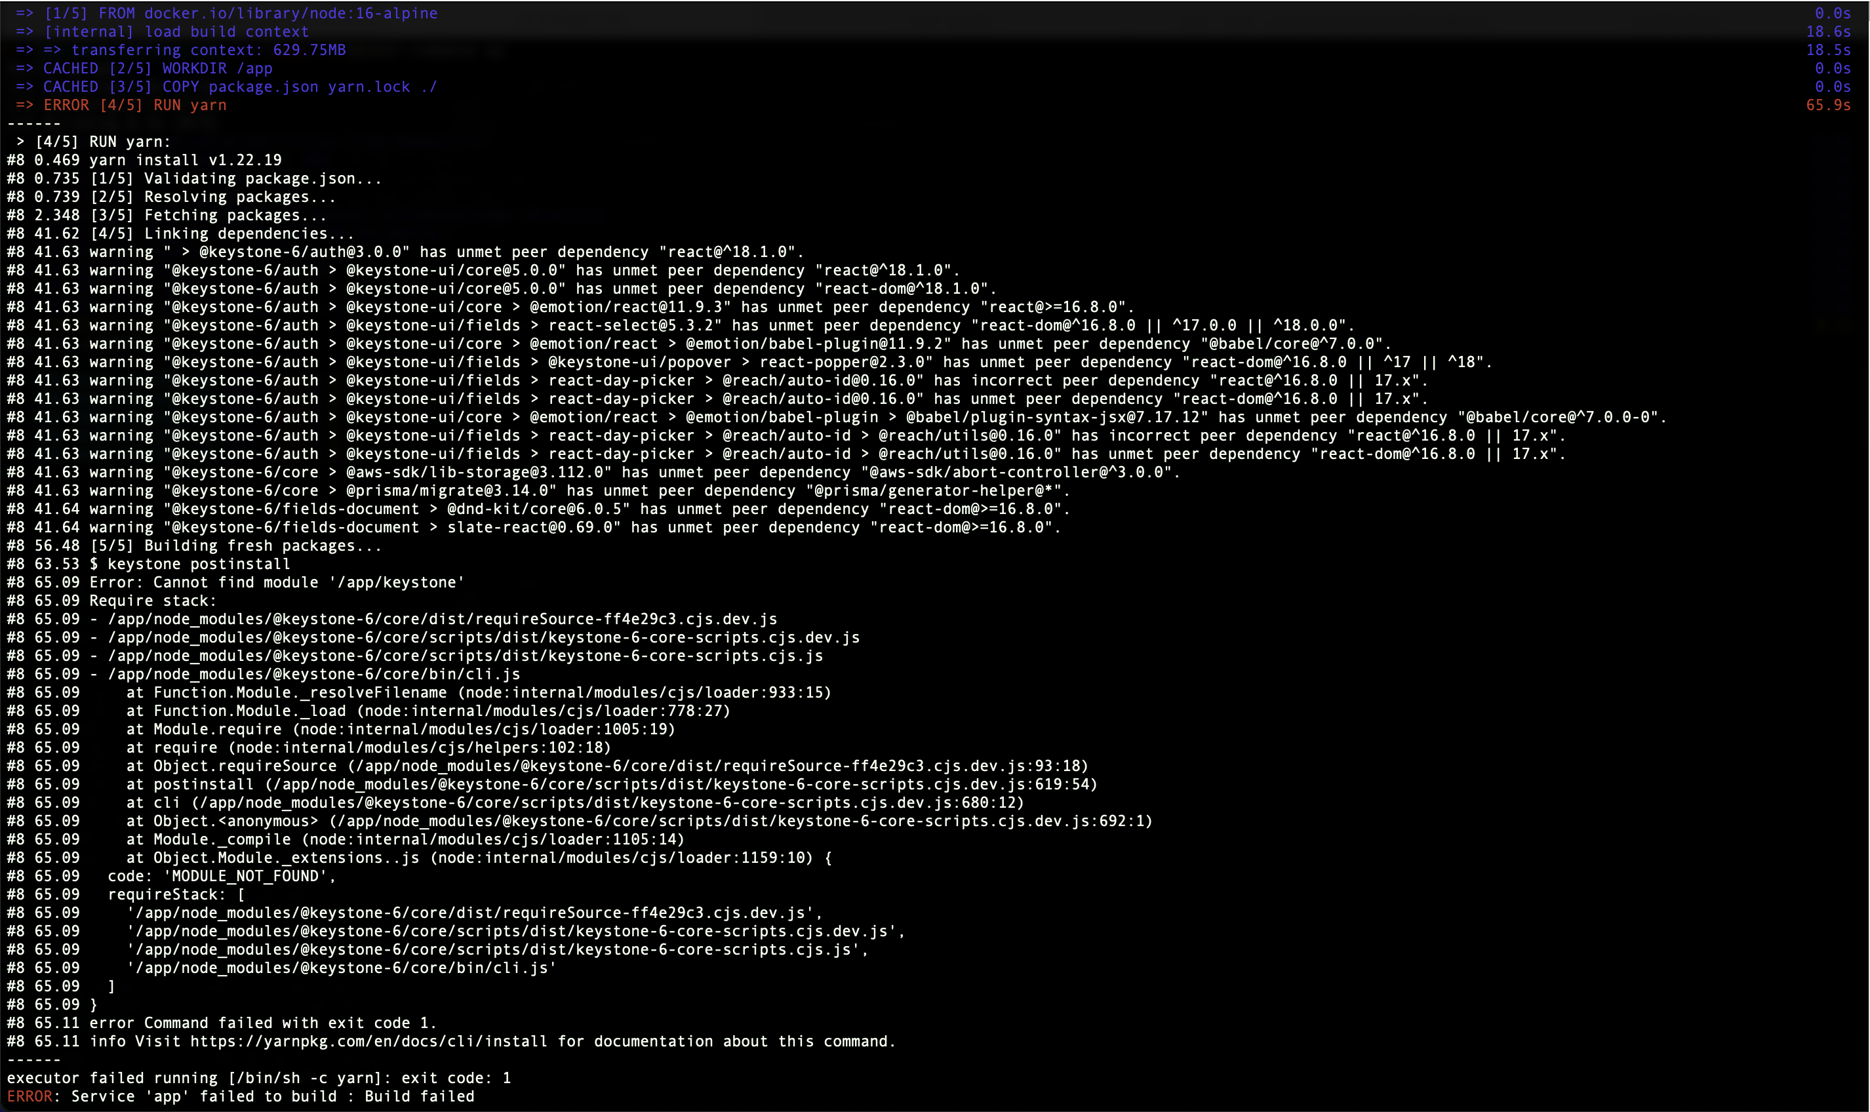Click the '18.6s' build context duration
This screenshot has width=1870, height=1112.
[x=1828, y=31]
